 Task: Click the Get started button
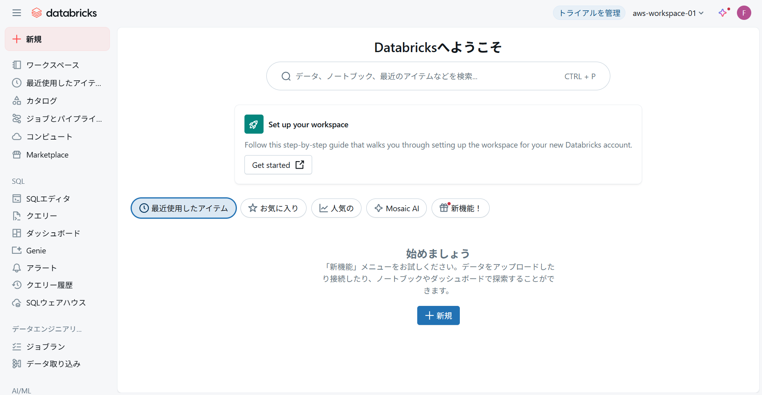point(278,165)
